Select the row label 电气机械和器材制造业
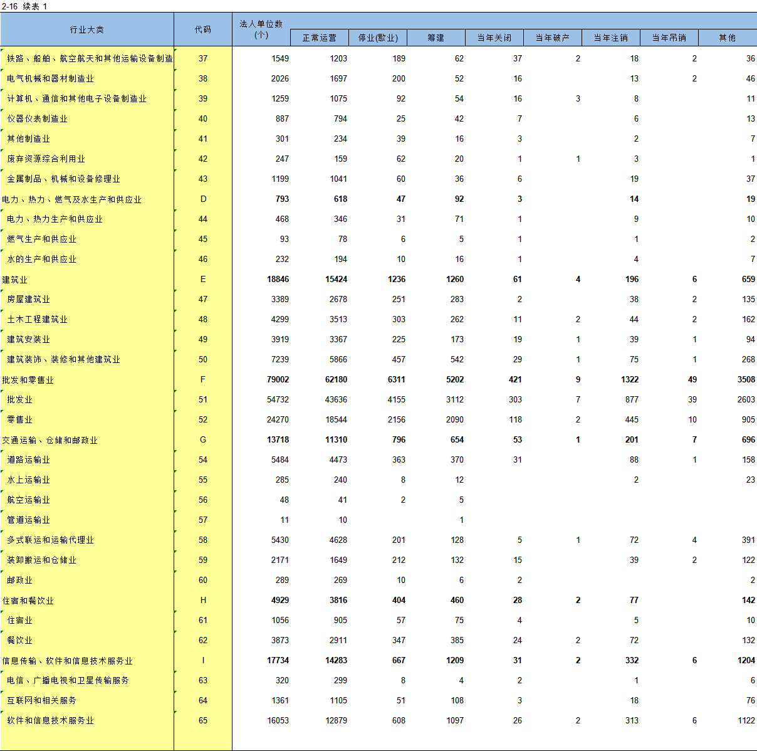The height and width of the screenshot is (751, 757). [50, 78]
